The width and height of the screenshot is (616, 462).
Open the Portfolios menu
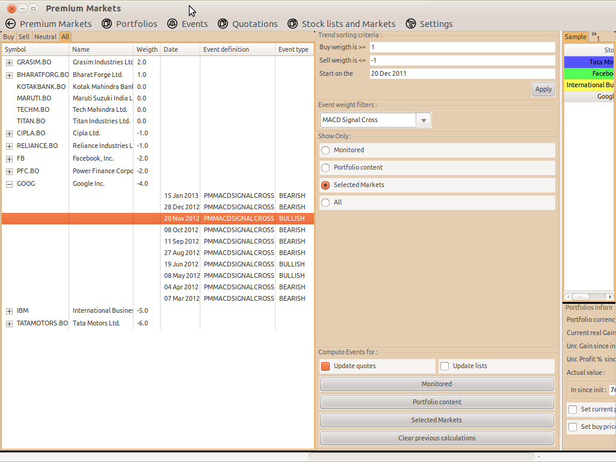tap(137, 24)
